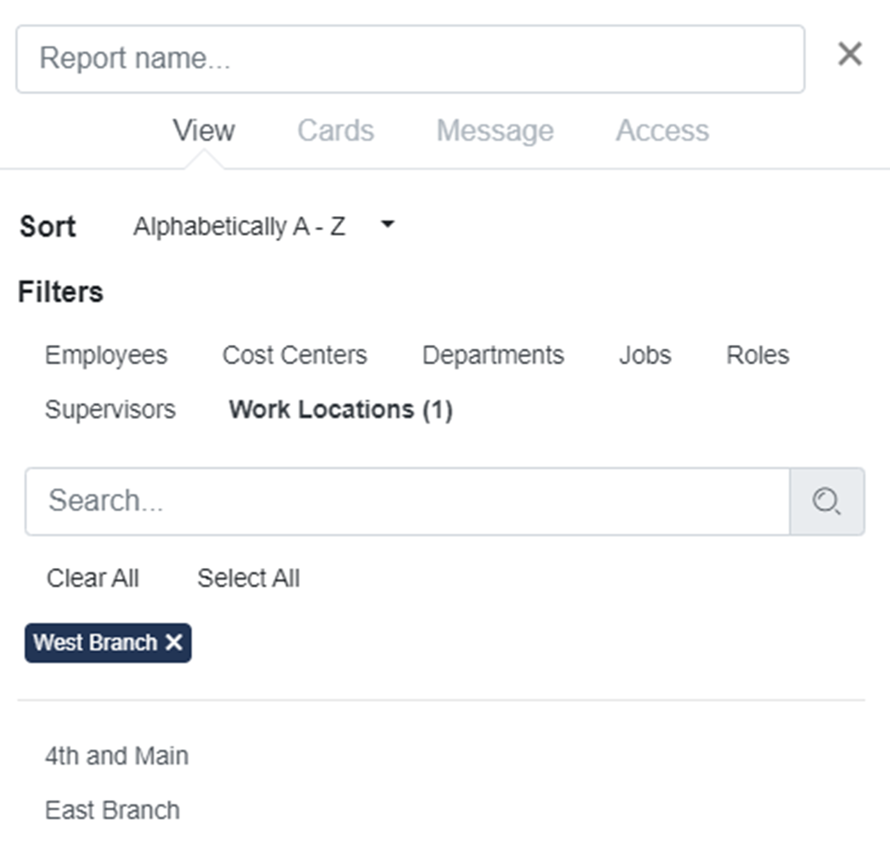This screenshot has height=855, width=890.
Task: Open the Departments filter category
Action: click(x=492, y=355)
